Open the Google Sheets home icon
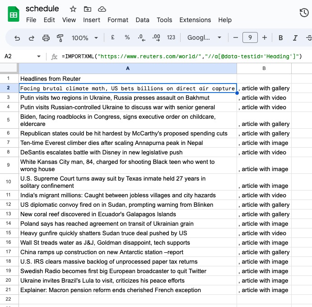Image resolution: width=312 pixels, height=307 pixels. (14, 14)
